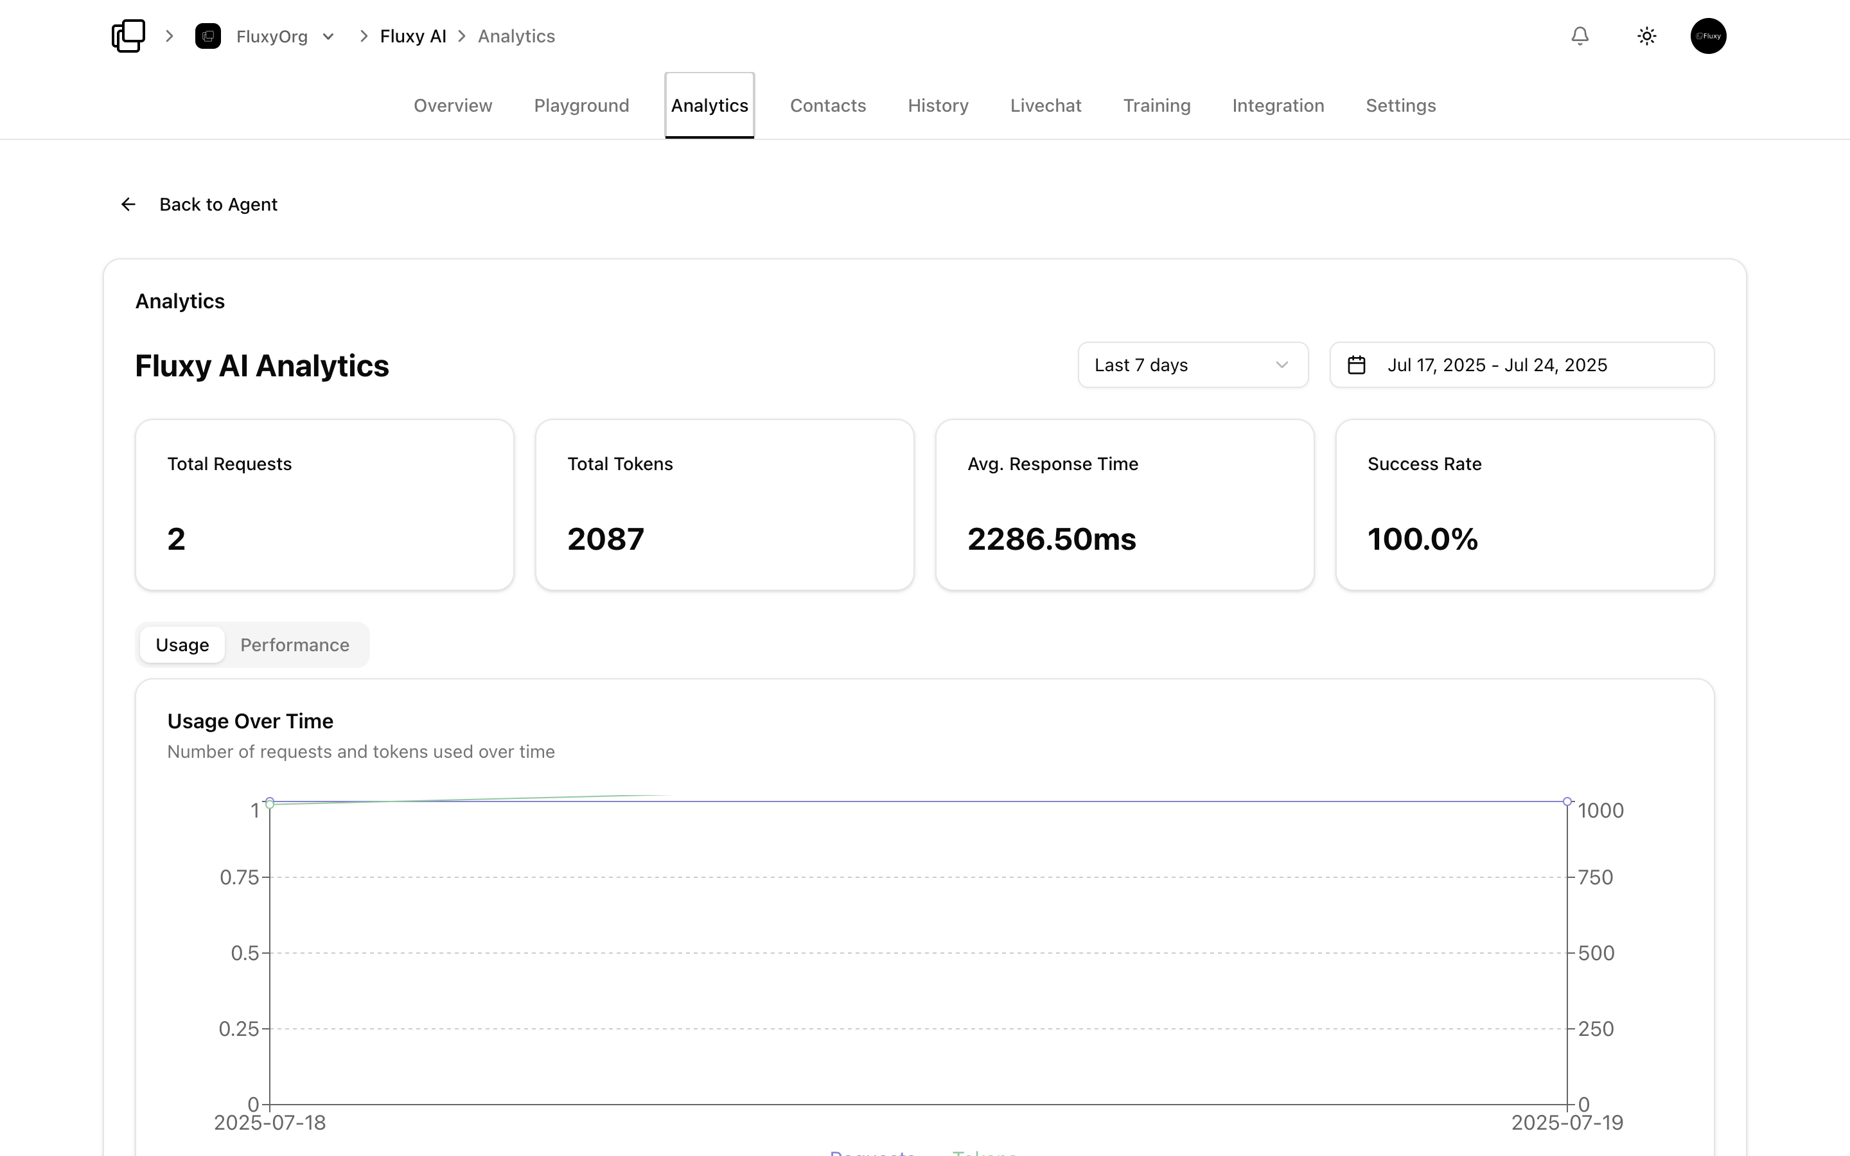Go to the Contacts tab
Viewport: 1850px width, 1156px height.
pos(827,105)
